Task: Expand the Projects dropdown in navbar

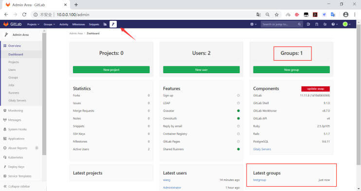Action: (x=34, y=24)
